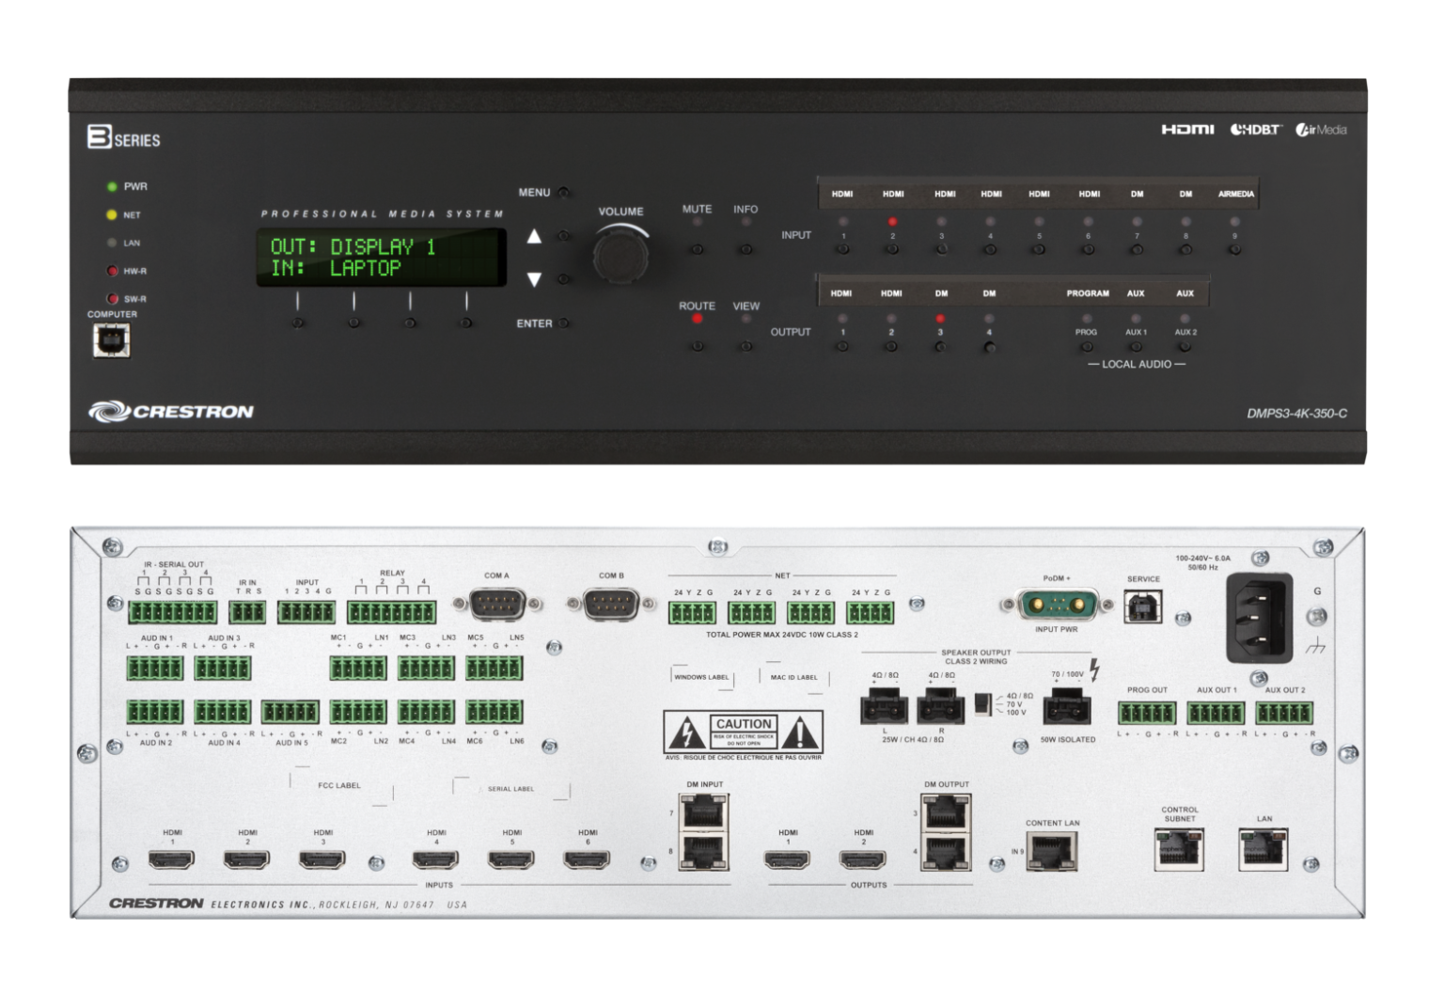1444x992 pixels.
Task: Toggle the VIEW button
Action: 746,346
